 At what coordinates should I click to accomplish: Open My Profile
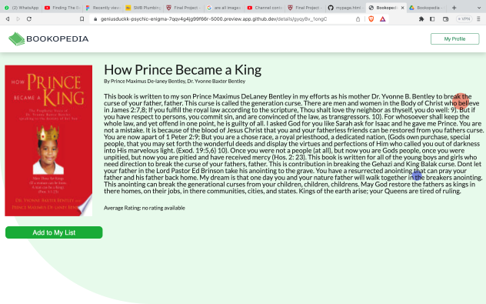tap(454, 38)
